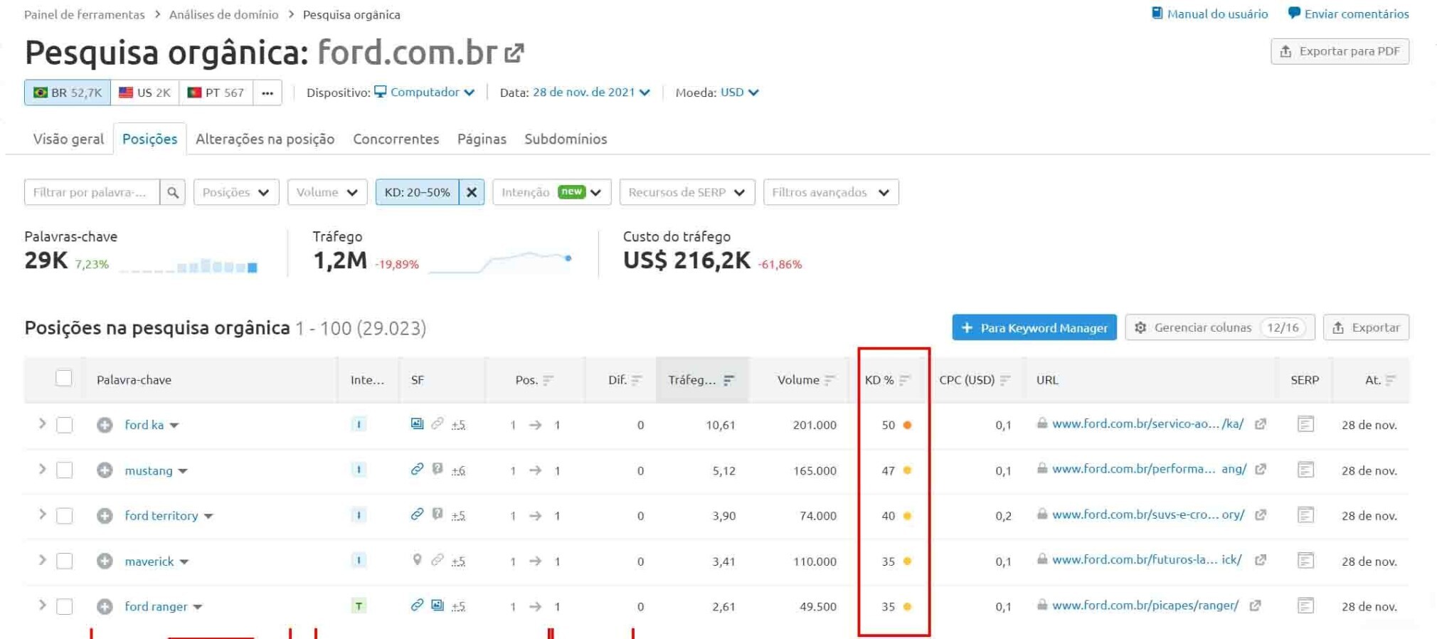View SERP snapshot for ford territory

[1305, 515]
